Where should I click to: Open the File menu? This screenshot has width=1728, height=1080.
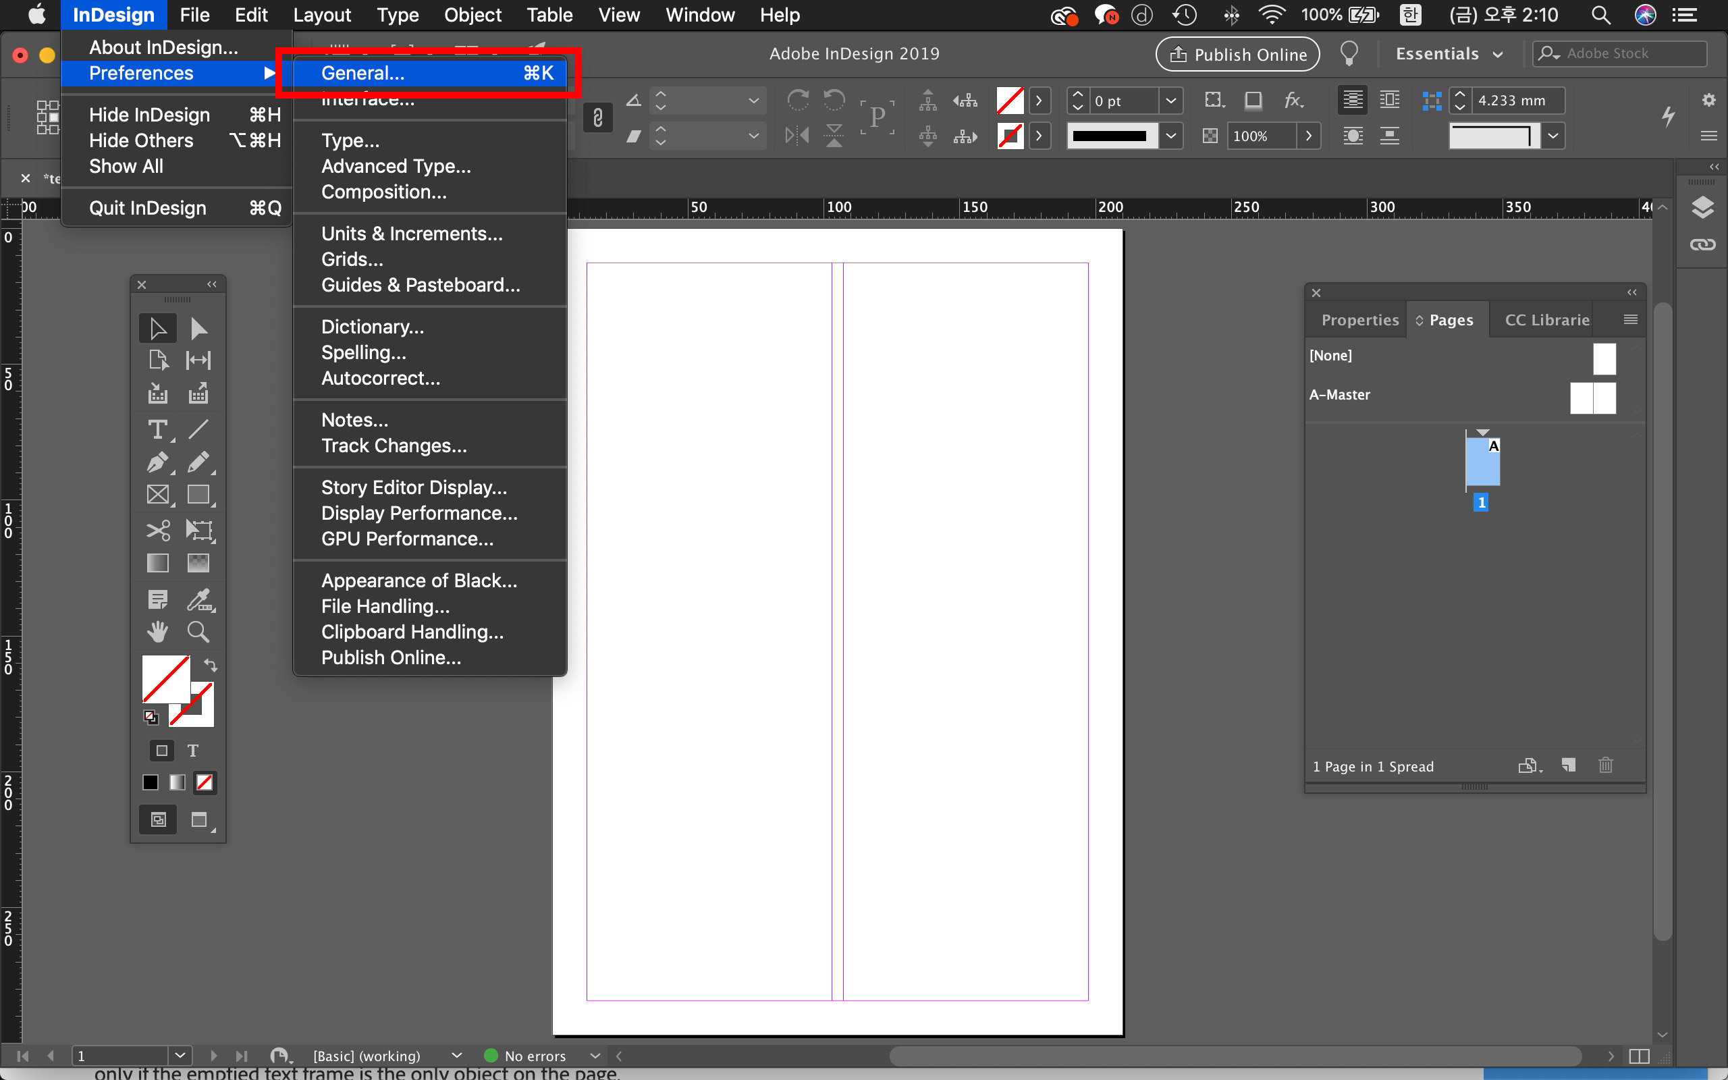[194, 15]
